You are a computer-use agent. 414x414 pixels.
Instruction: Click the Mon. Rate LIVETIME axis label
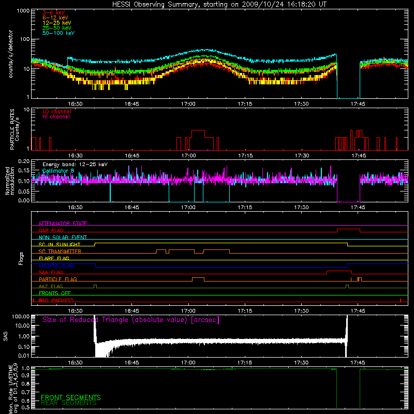pos(13,389)
